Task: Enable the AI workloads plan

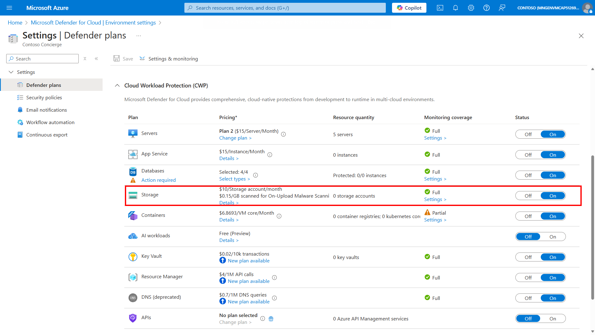Action: pos(553,236)
